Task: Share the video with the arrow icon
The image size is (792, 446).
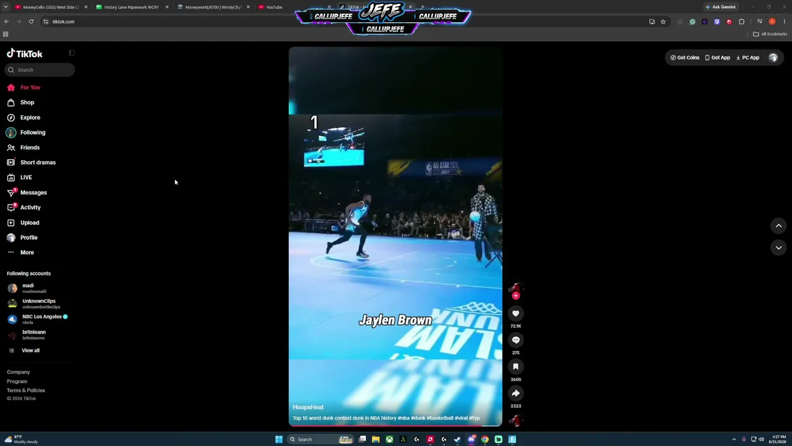Action: pyautogui.click(x=515, y=393)
